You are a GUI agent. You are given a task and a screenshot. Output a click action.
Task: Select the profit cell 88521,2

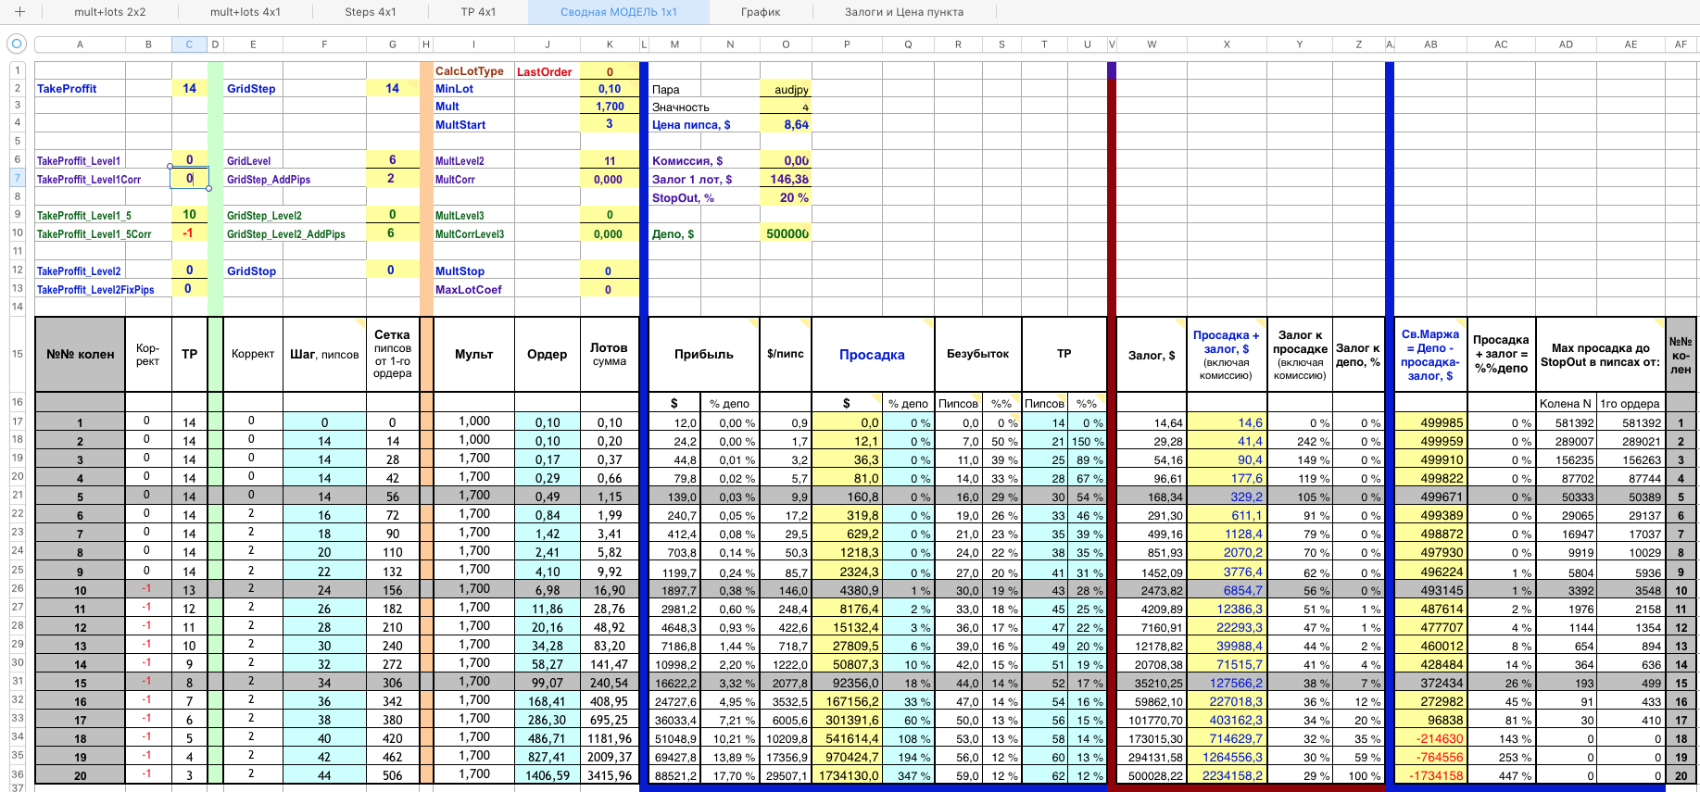674,775
